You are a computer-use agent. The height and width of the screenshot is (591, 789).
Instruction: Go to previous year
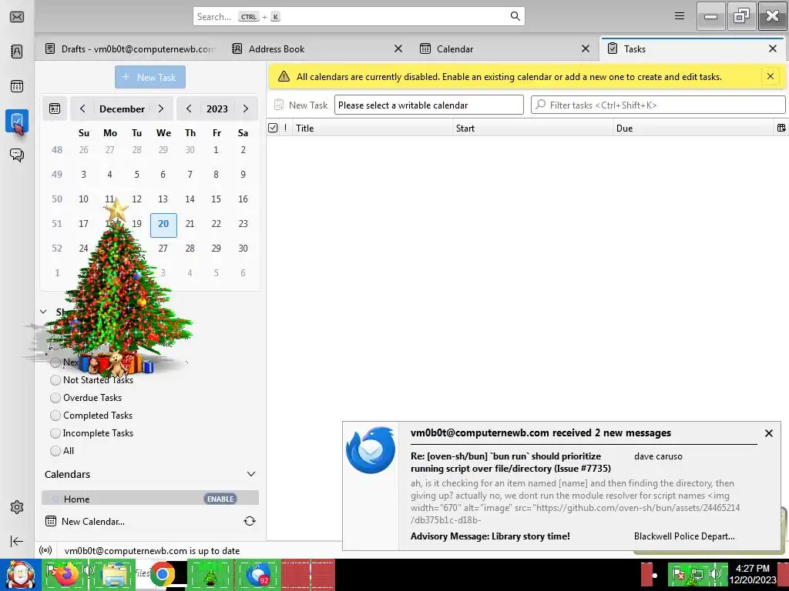189,109
